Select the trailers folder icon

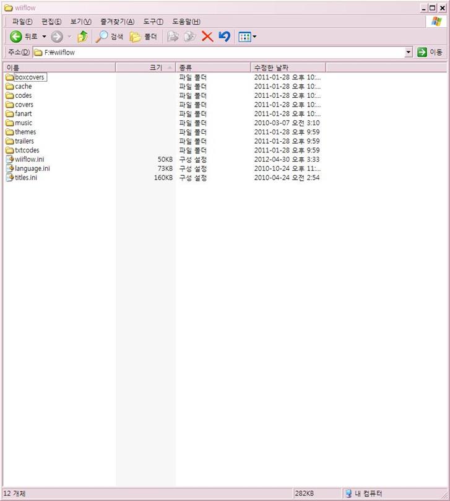click(9, 141)
